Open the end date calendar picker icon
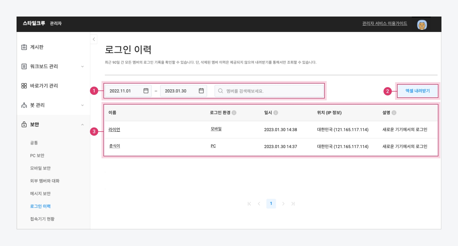 [x=201, y=91]
